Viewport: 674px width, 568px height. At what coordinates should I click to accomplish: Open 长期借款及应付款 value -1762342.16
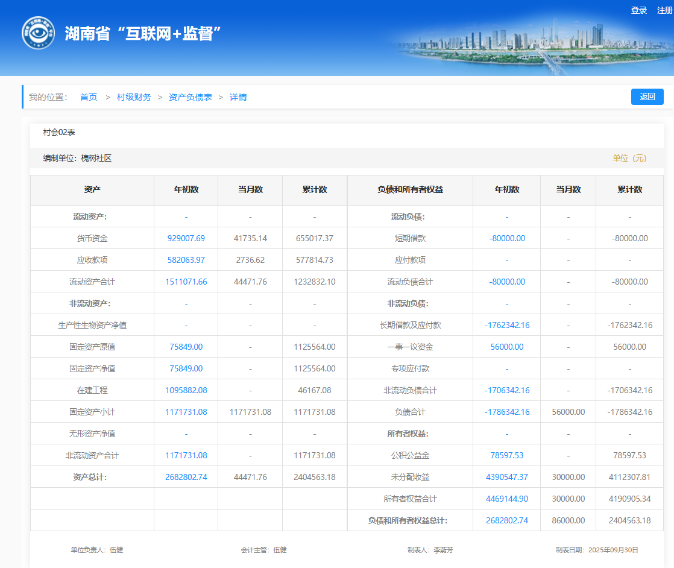pyautogui.click(x=506, y=325)
